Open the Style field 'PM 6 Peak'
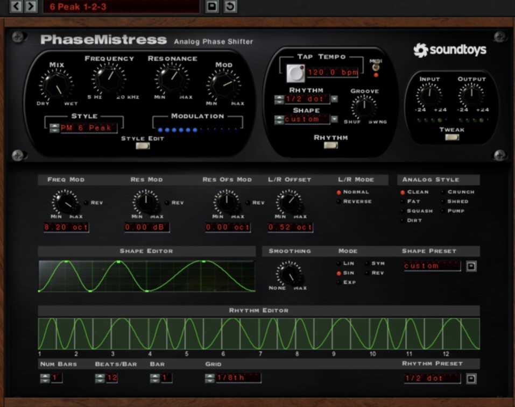The width and height of the screenshot is (515, 407). click(88, 128)
